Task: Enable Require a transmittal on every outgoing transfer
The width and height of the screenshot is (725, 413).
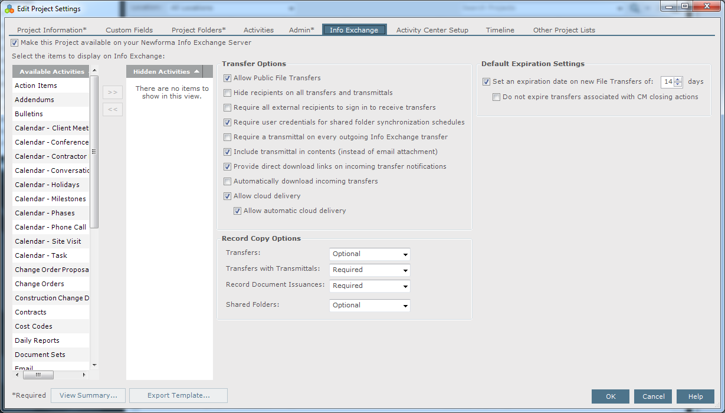Action: click(227, 137)
